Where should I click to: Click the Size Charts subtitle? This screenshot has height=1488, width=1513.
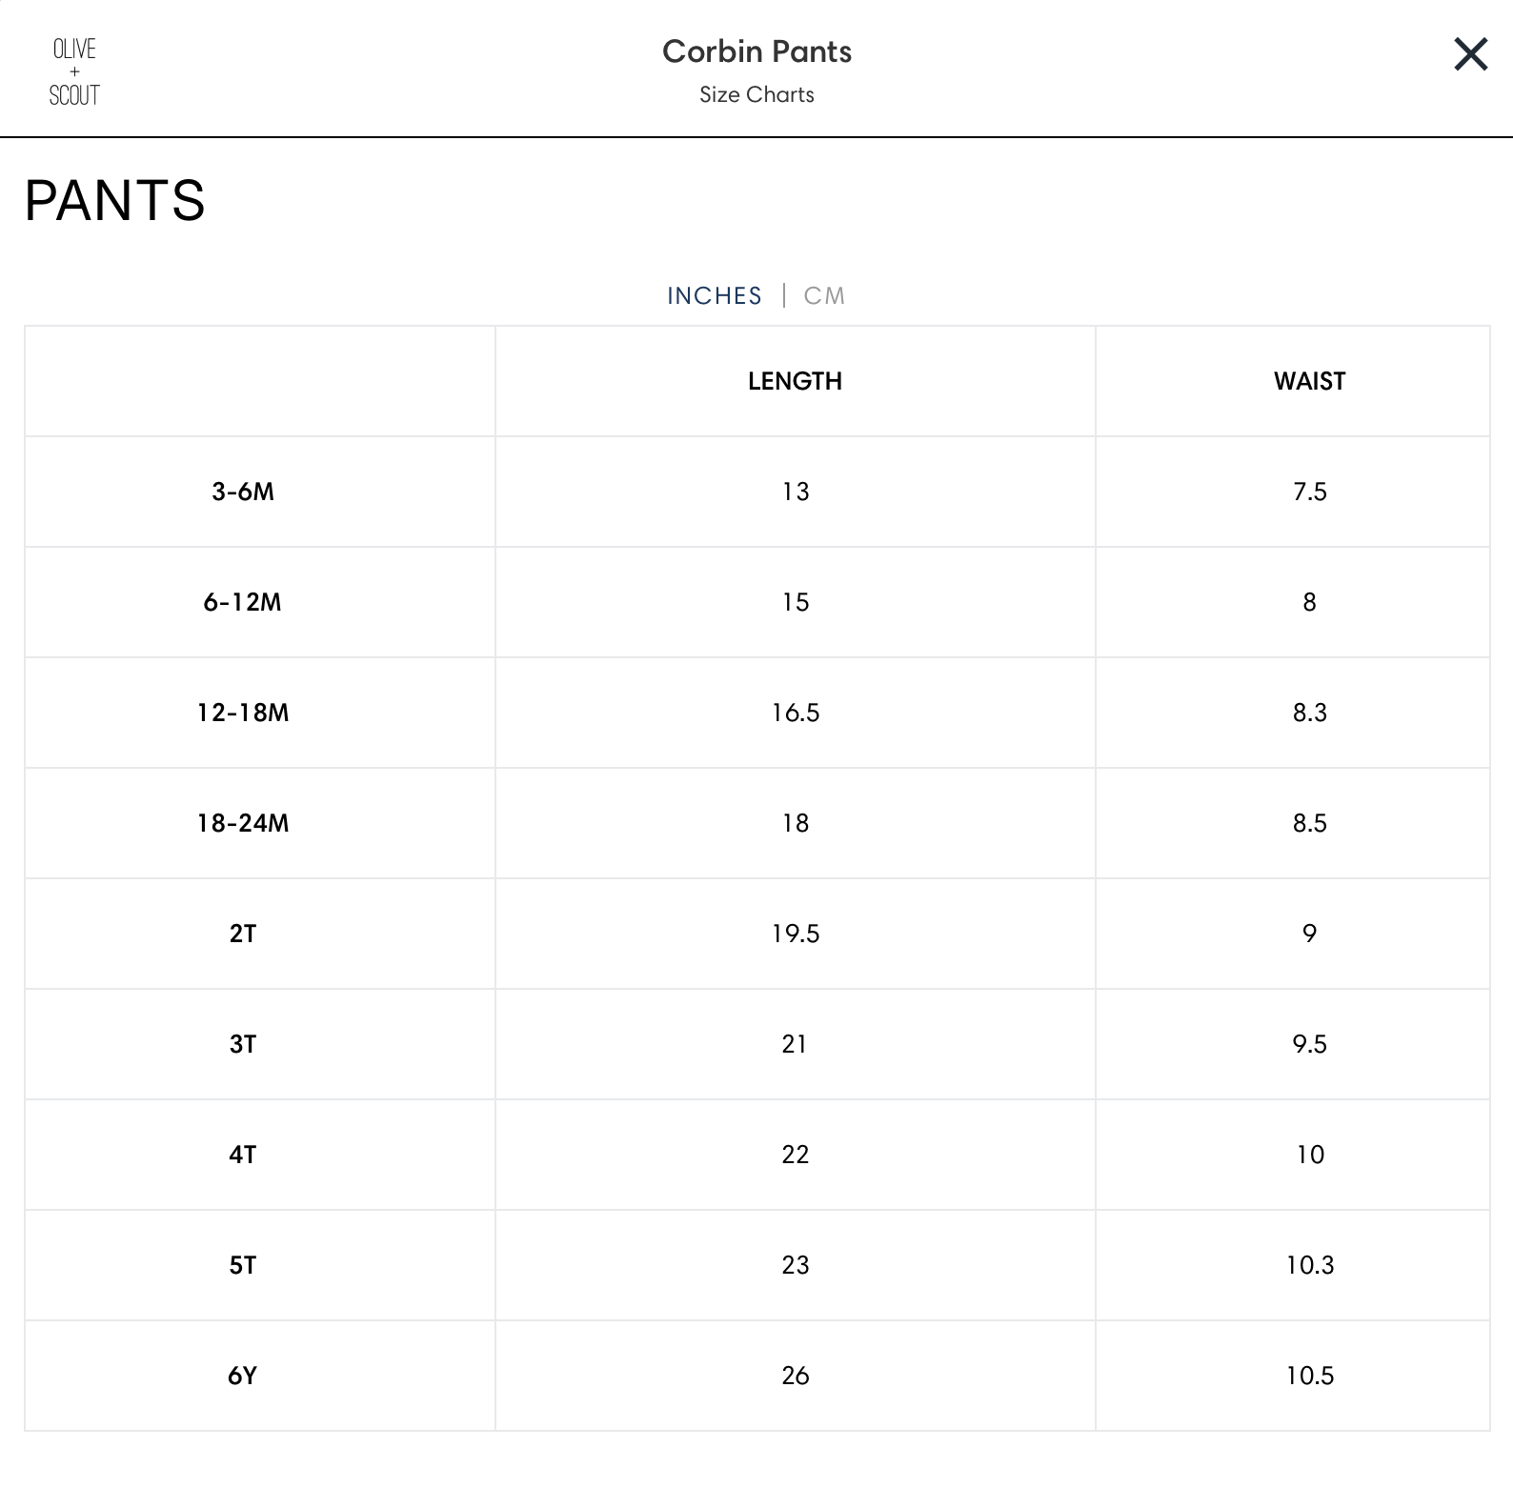756,94
